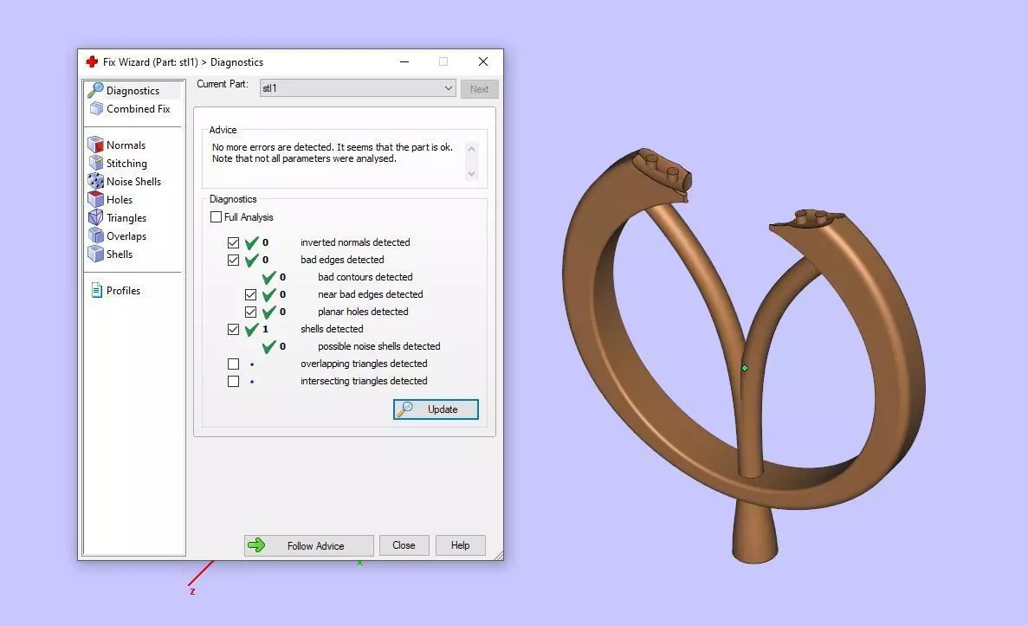The width and height of the screenshot is (1028, 625).
Task: Enable overlapping triangles detected checkbox
Action: [233, 364]
